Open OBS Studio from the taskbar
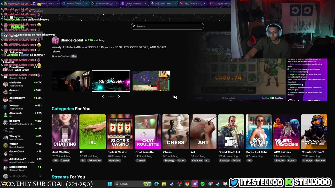335x188 pixels. 180,184
